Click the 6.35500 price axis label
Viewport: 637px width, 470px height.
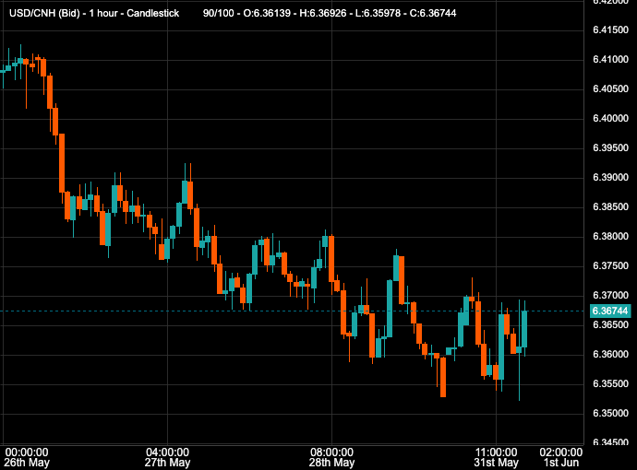(610, 383)
